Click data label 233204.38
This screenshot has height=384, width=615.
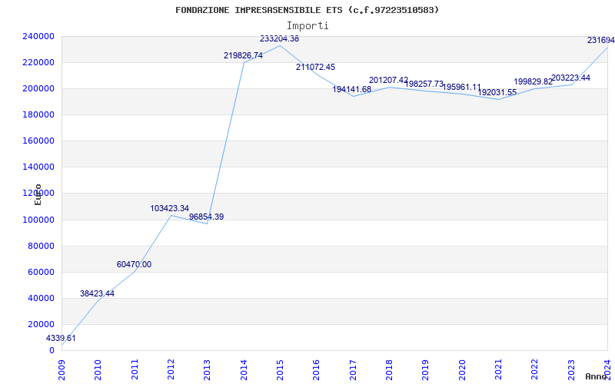279,38
